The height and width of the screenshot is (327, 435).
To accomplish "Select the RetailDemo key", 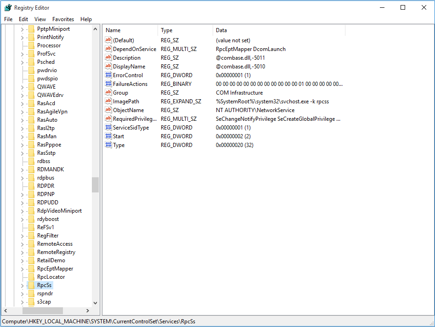I will 51,260.
